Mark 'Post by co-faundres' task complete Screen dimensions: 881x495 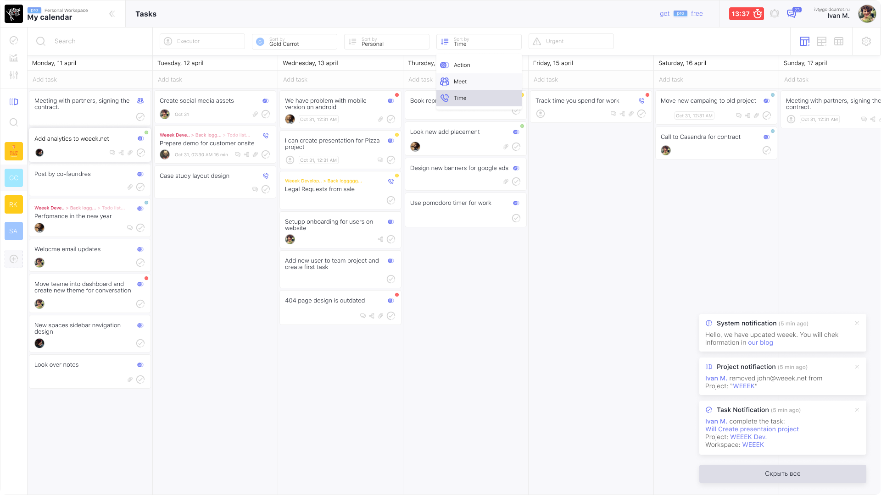(140, 187)
